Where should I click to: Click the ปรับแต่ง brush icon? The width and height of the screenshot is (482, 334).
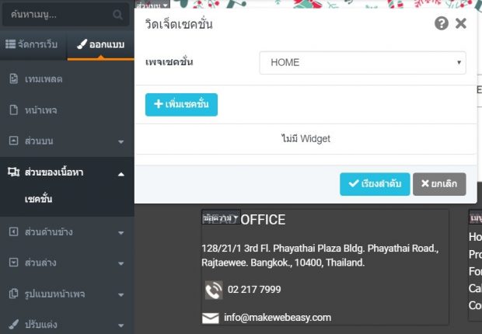coord(13,324)
